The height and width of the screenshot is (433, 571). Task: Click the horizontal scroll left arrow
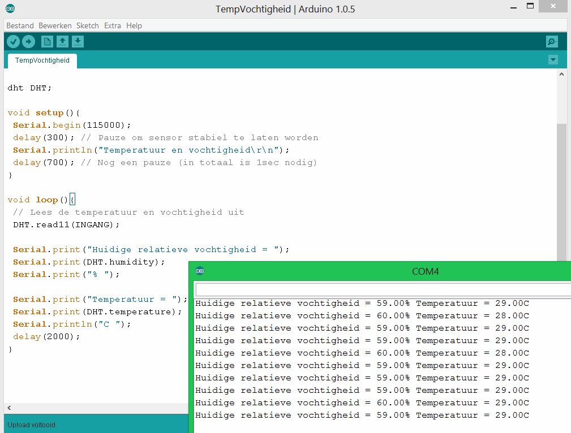coord(9,408)
